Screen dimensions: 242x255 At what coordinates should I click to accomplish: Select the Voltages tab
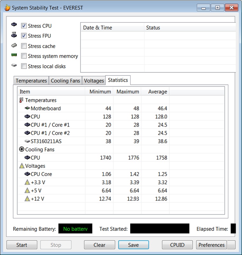94,81
